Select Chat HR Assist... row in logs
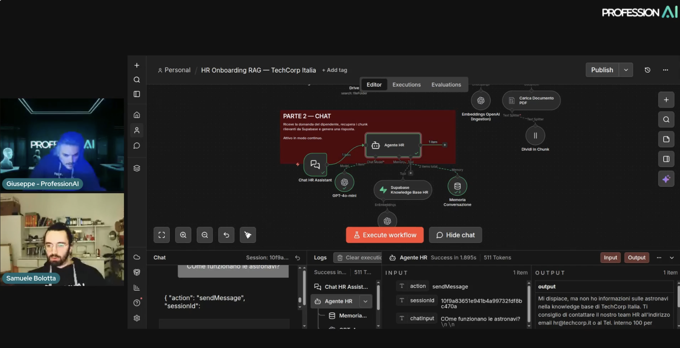The image size is (680, 348). pyautogui.click(x=341, y=287)
